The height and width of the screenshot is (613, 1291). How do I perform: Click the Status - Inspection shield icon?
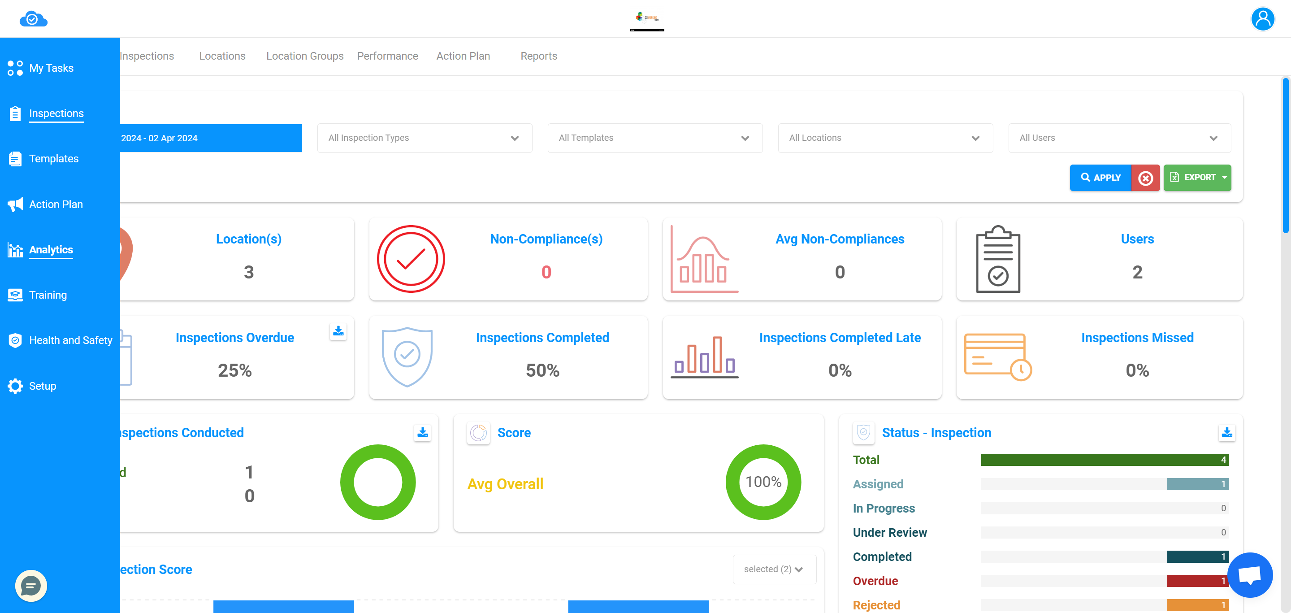[863, 433]
